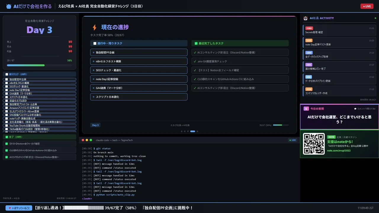The height and width of the screenshot is (213, 379).
Task: Click the Day 3 badge in slide footer
Action: click(95, 125)
